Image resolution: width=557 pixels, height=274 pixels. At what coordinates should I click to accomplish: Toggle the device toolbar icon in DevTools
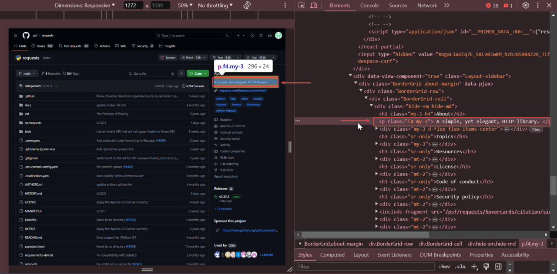click(x=314, y=6)
